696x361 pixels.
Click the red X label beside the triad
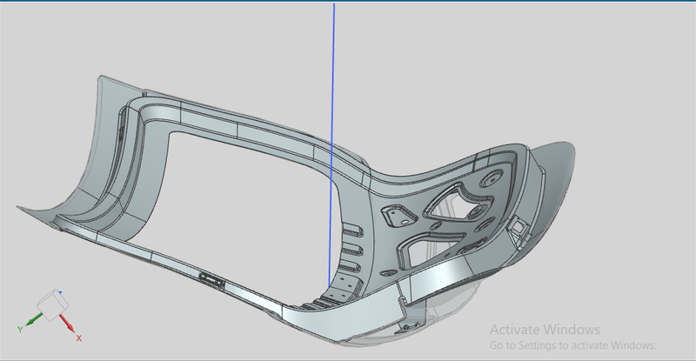coord(78,337)
